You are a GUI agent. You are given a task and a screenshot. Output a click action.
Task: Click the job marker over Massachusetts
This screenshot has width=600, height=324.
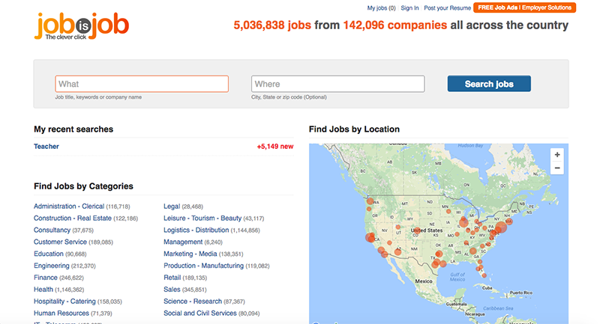[x=508, y=221]
